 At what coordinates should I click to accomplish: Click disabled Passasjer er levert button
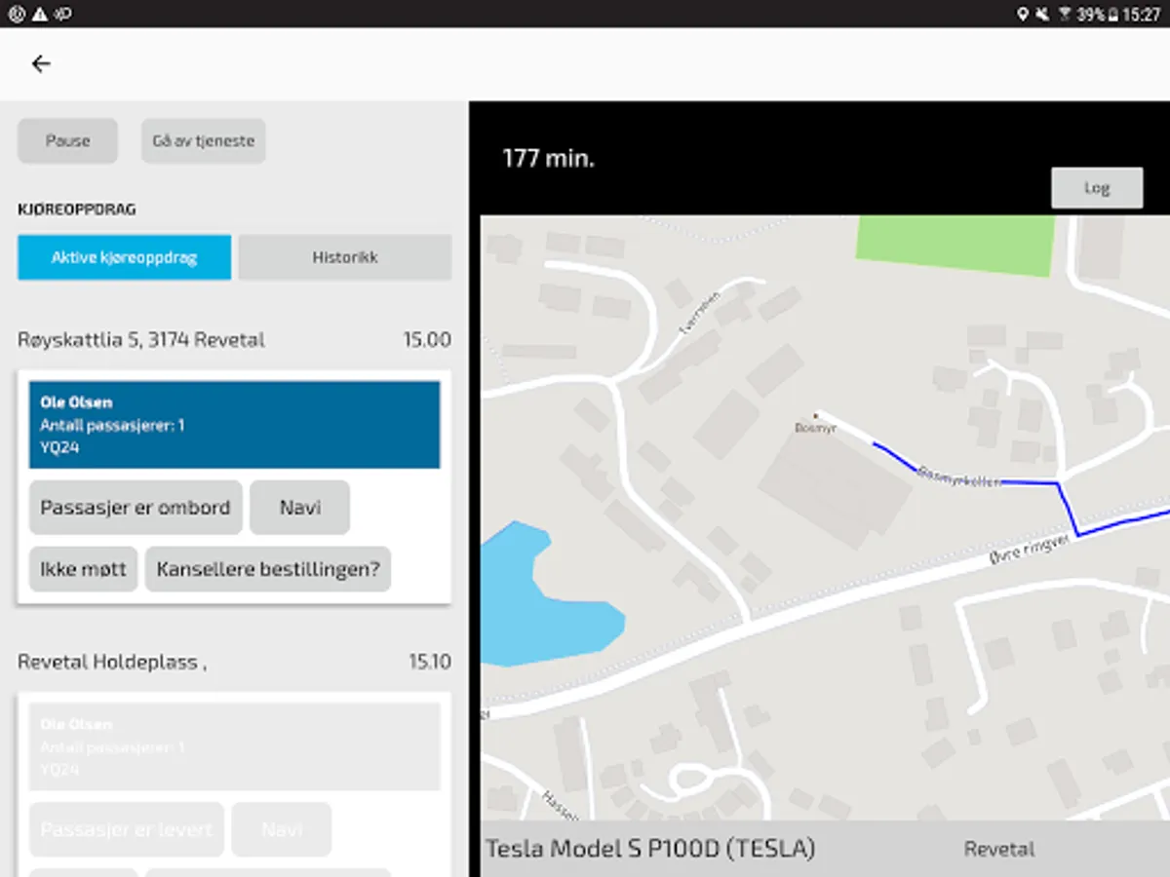click(x=127, y=830)
